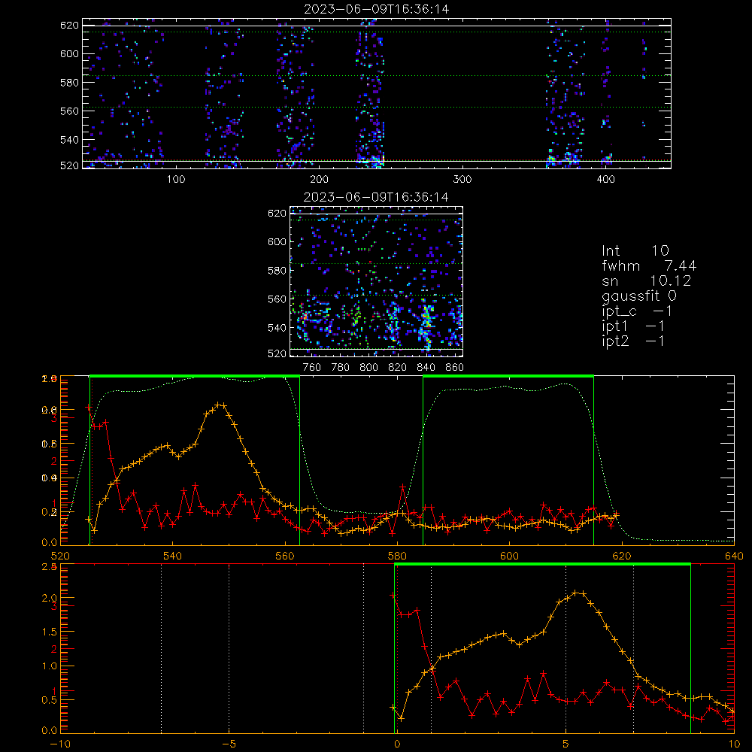Click the 'ipt2 -1' parameter text

click(x=633, y=341)
